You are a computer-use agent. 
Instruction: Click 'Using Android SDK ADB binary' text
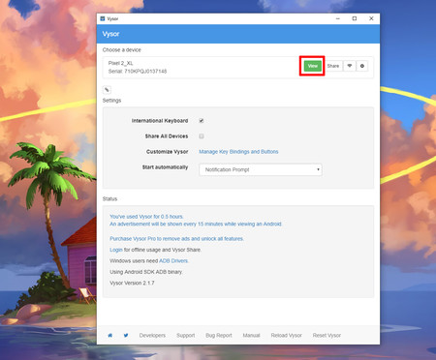pyautogui.click(x=145, y=272)
